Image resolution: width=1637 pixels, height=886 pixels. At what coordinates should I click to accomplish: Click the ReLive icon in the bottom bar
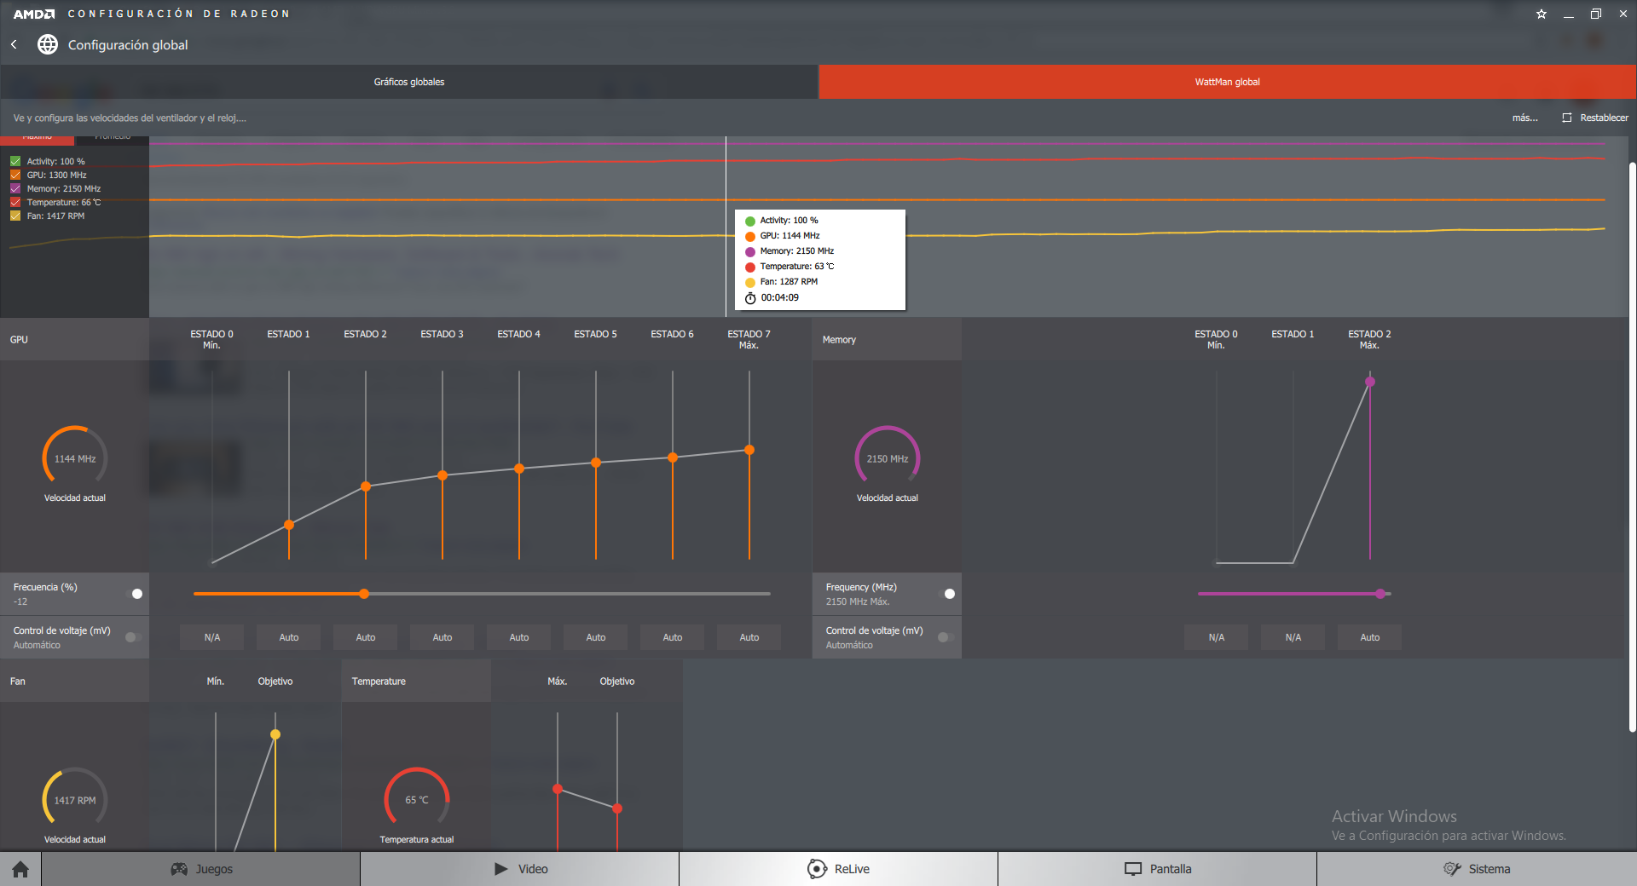coord(817,869)
